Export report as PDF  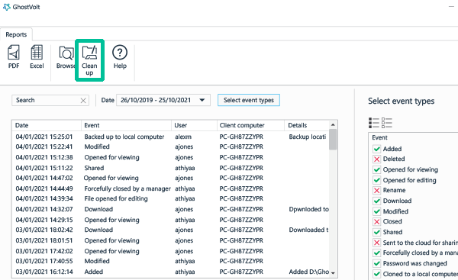[x=14, y=57]
